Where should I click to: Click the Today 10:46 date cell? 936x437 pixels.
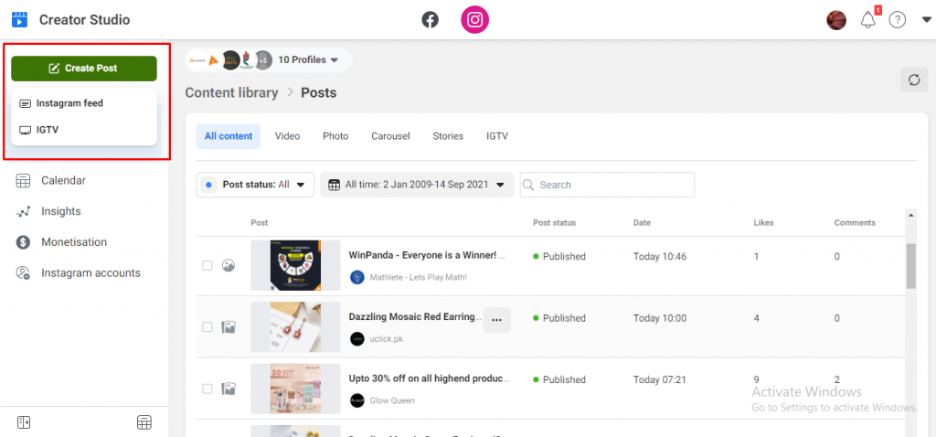click(660, 257)
